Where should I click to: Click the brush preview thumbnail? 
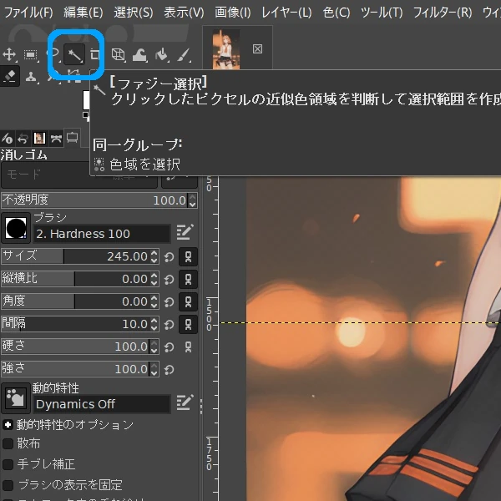16,228
